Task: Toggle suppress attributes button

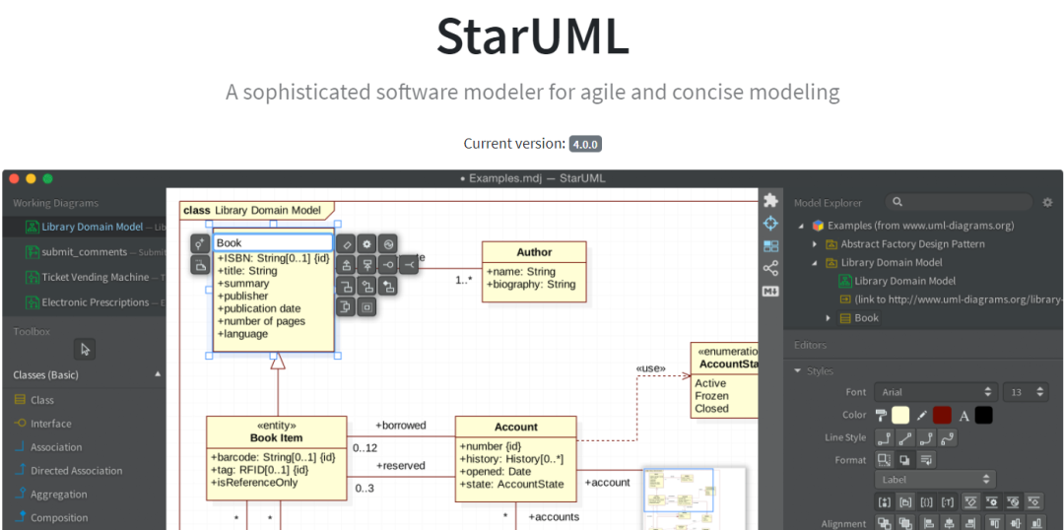Action: tap(970, 502)
